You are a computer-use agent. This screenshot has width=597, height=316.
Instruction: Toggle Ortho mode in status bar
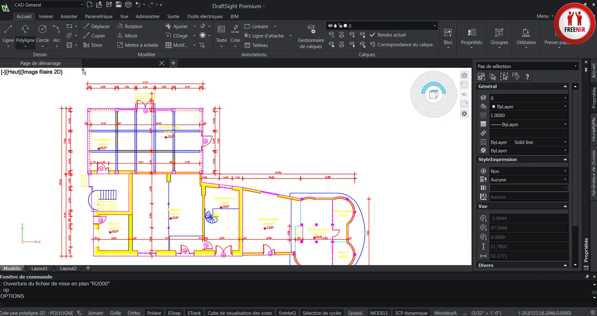(134, 313)
